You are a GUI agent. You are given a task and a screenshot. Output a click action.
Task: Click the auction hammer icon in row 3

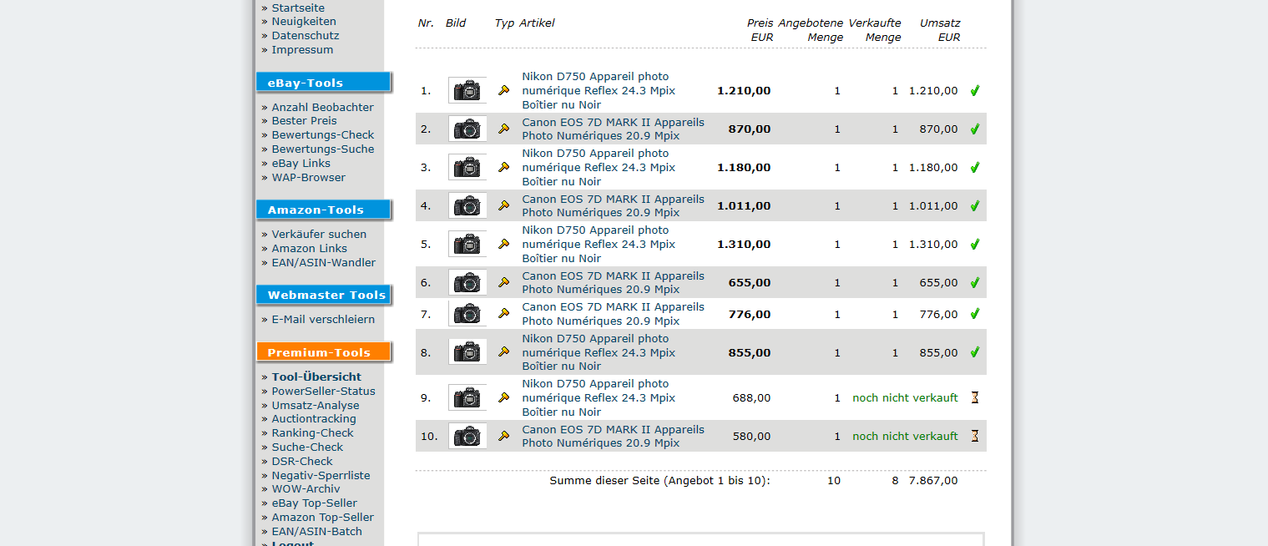point(503,167)
